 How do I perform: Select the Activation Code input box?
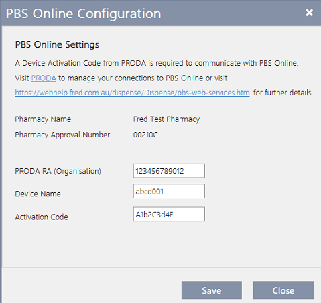pos(169,214)
